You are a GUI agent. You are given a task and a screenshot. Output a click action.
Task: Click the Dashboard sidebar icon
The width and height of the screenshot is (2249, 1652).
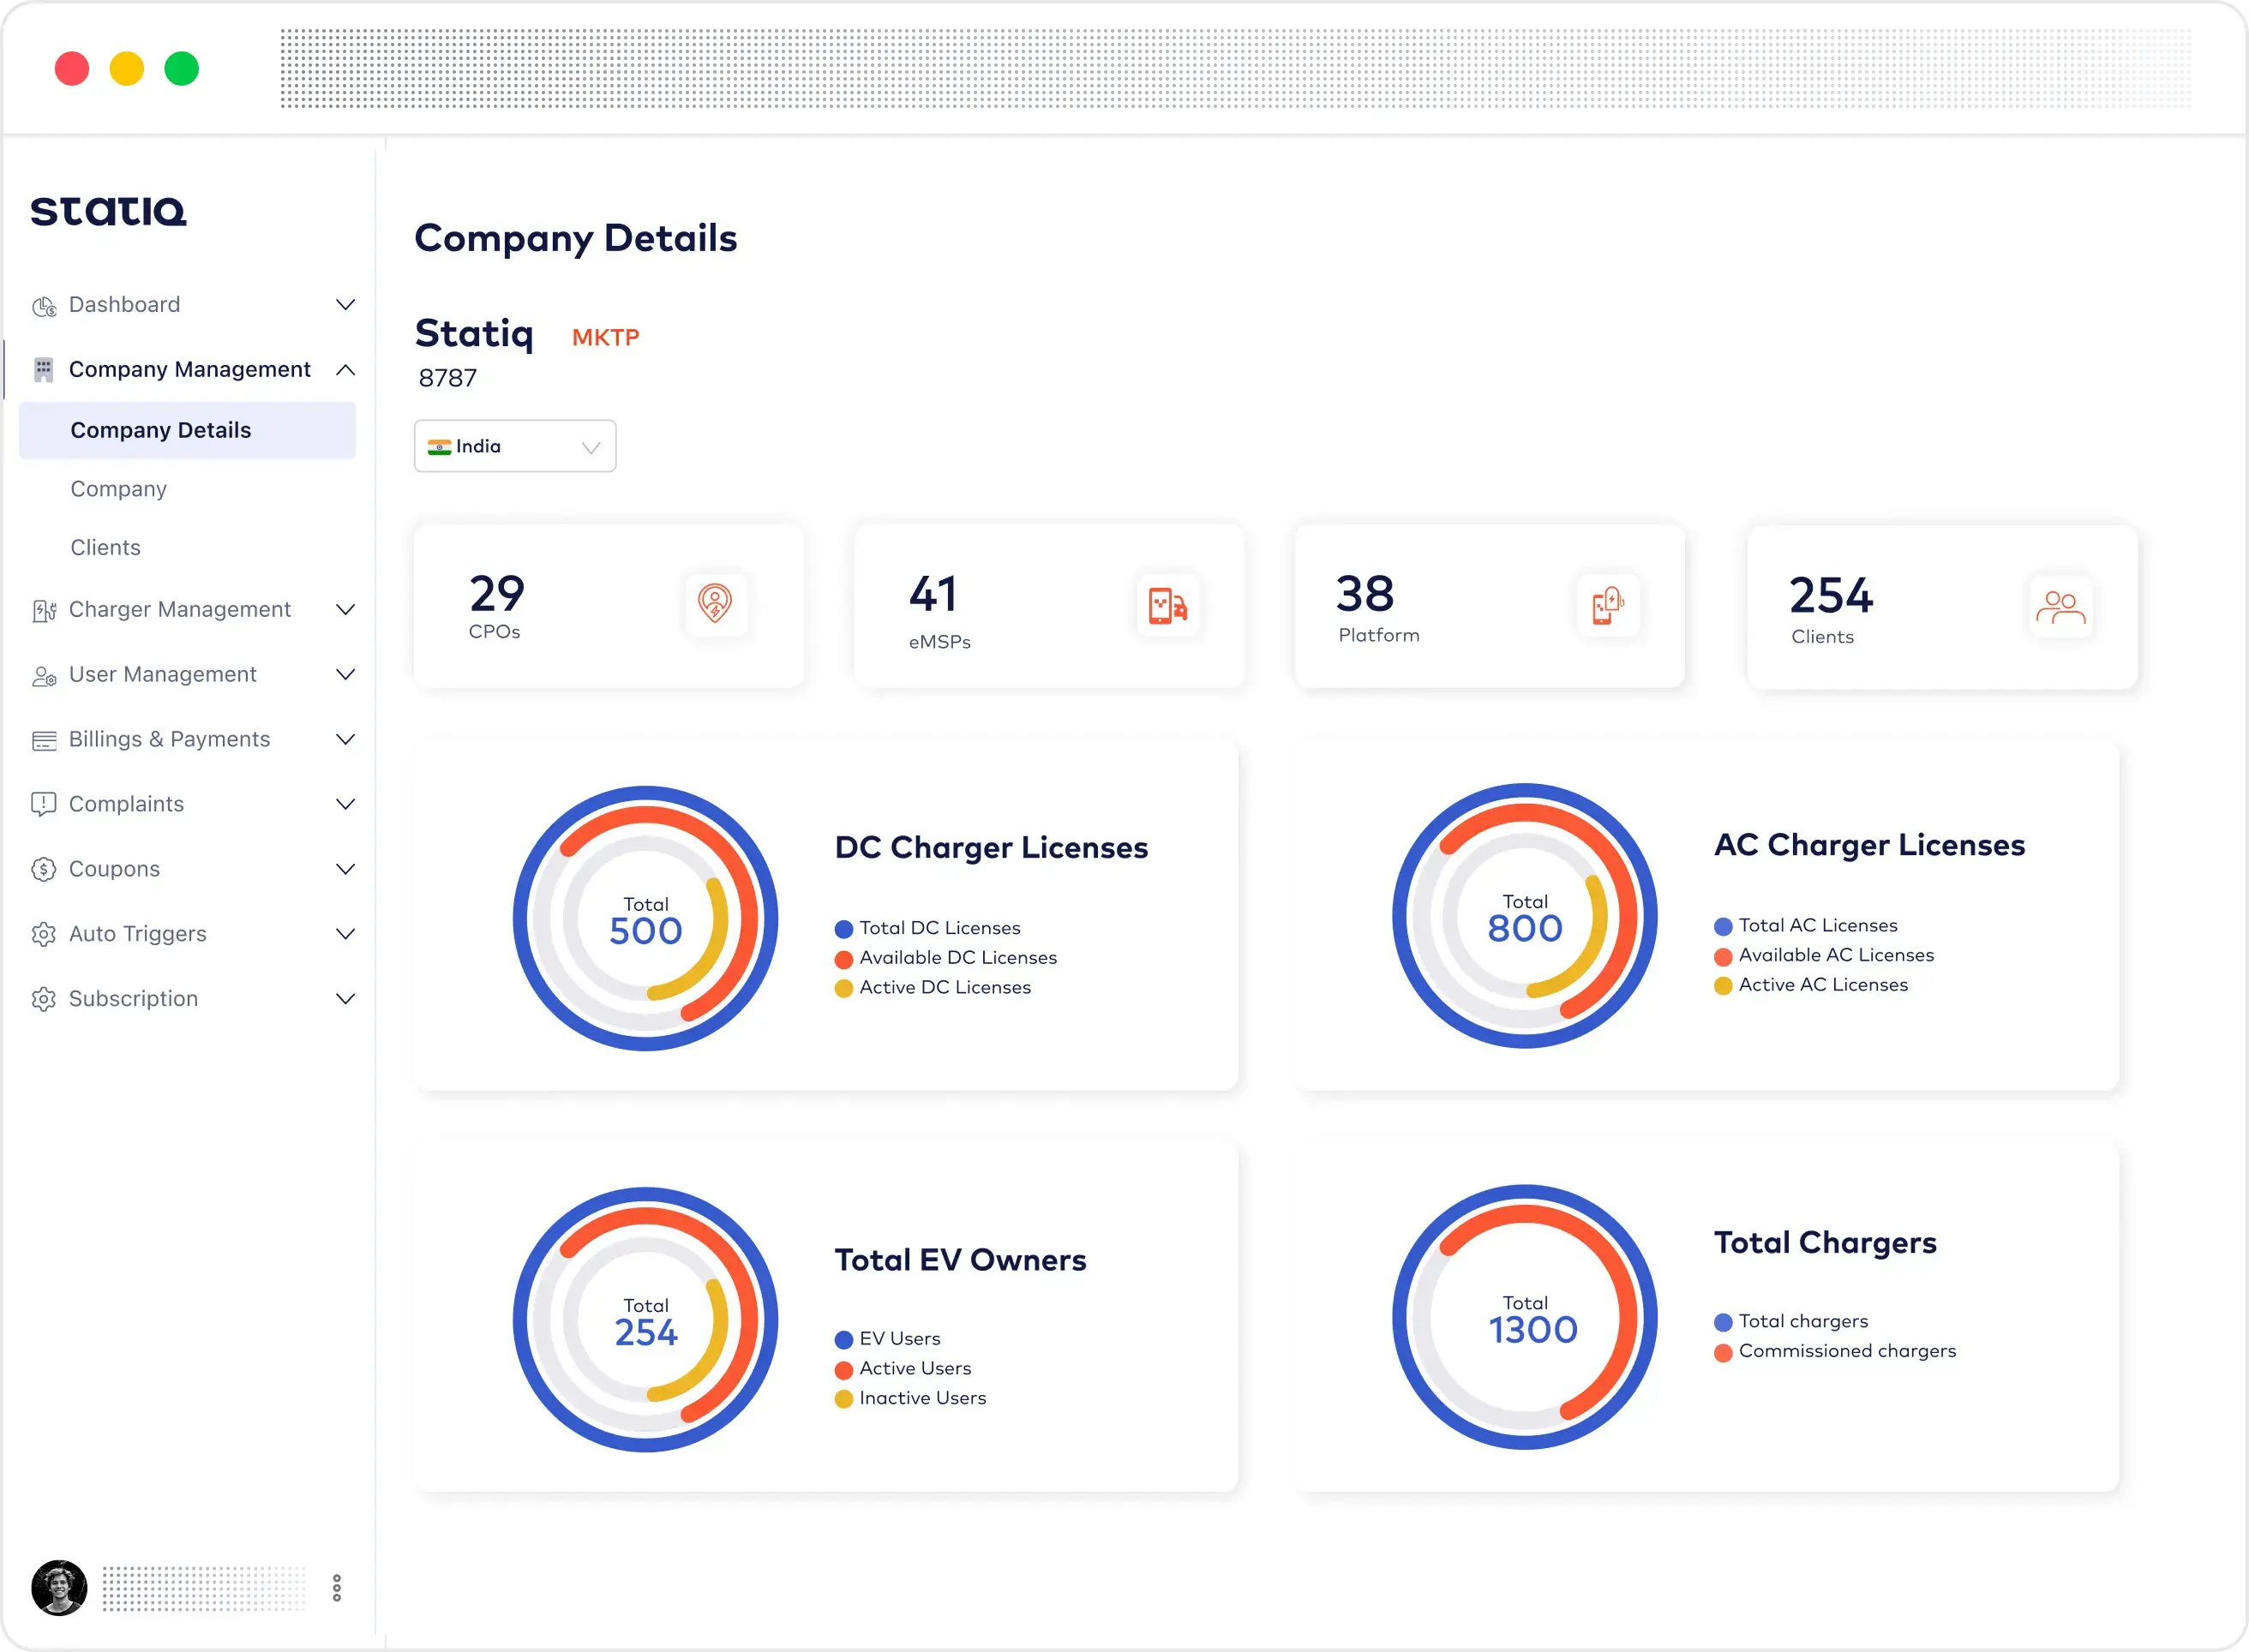coord(44,306)
